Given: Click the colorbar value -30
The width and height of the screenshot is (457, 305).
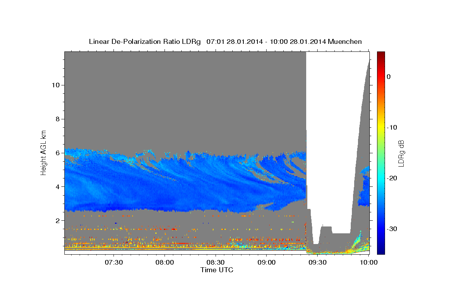Looking at the screenshot, I should 392,229.
